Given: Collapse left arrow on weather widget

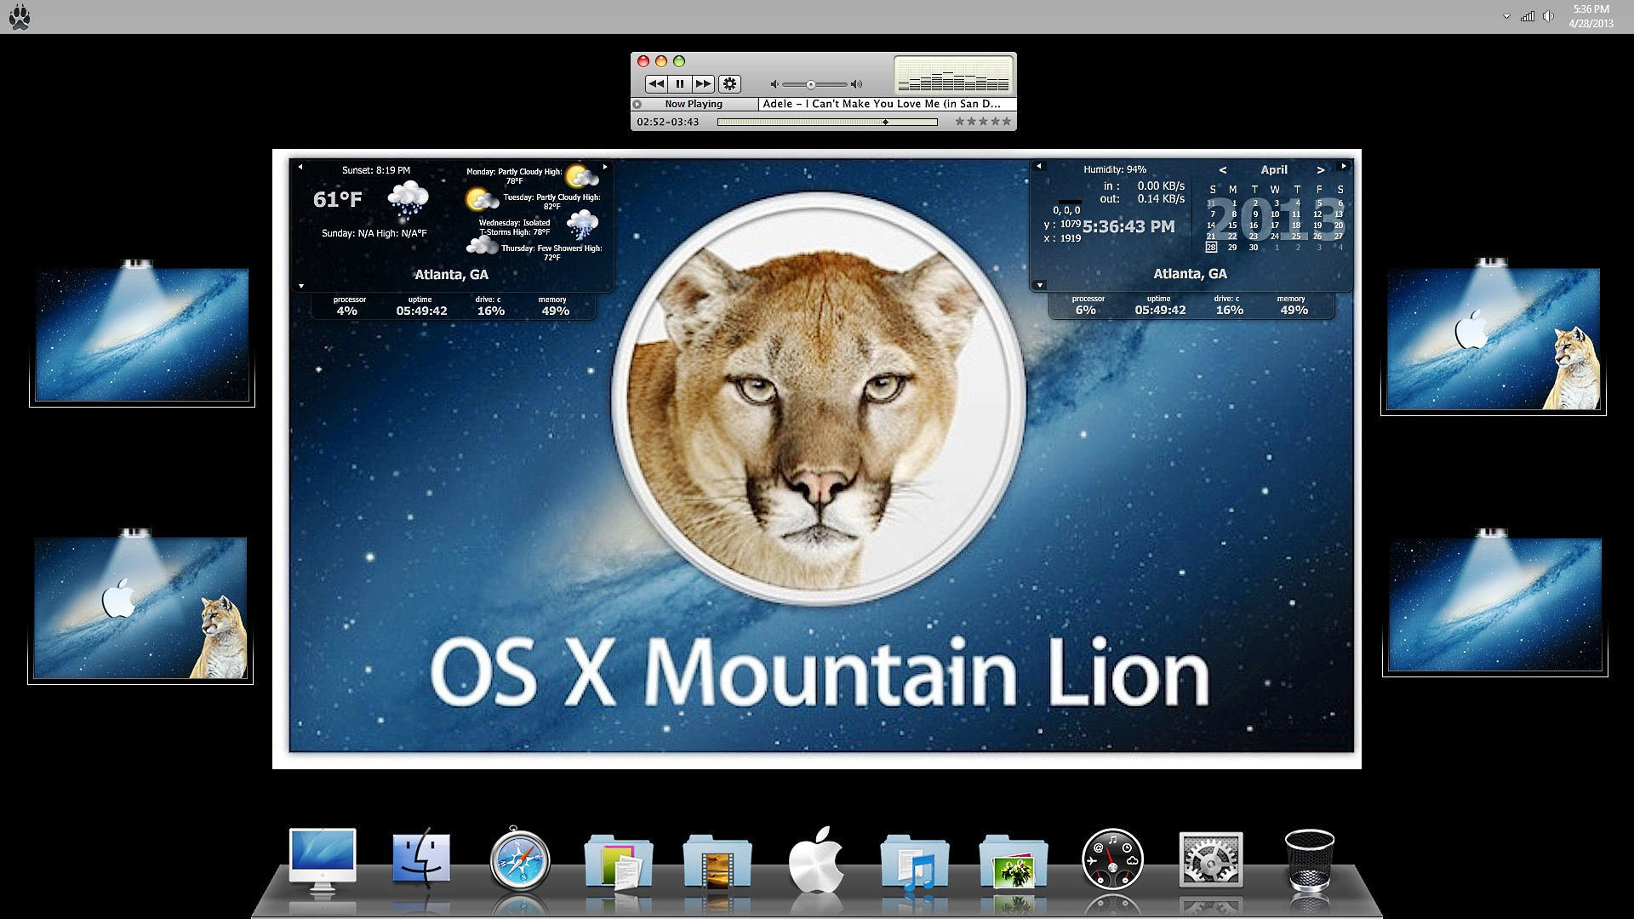Looking at the screenshot, I should [300, 167].
